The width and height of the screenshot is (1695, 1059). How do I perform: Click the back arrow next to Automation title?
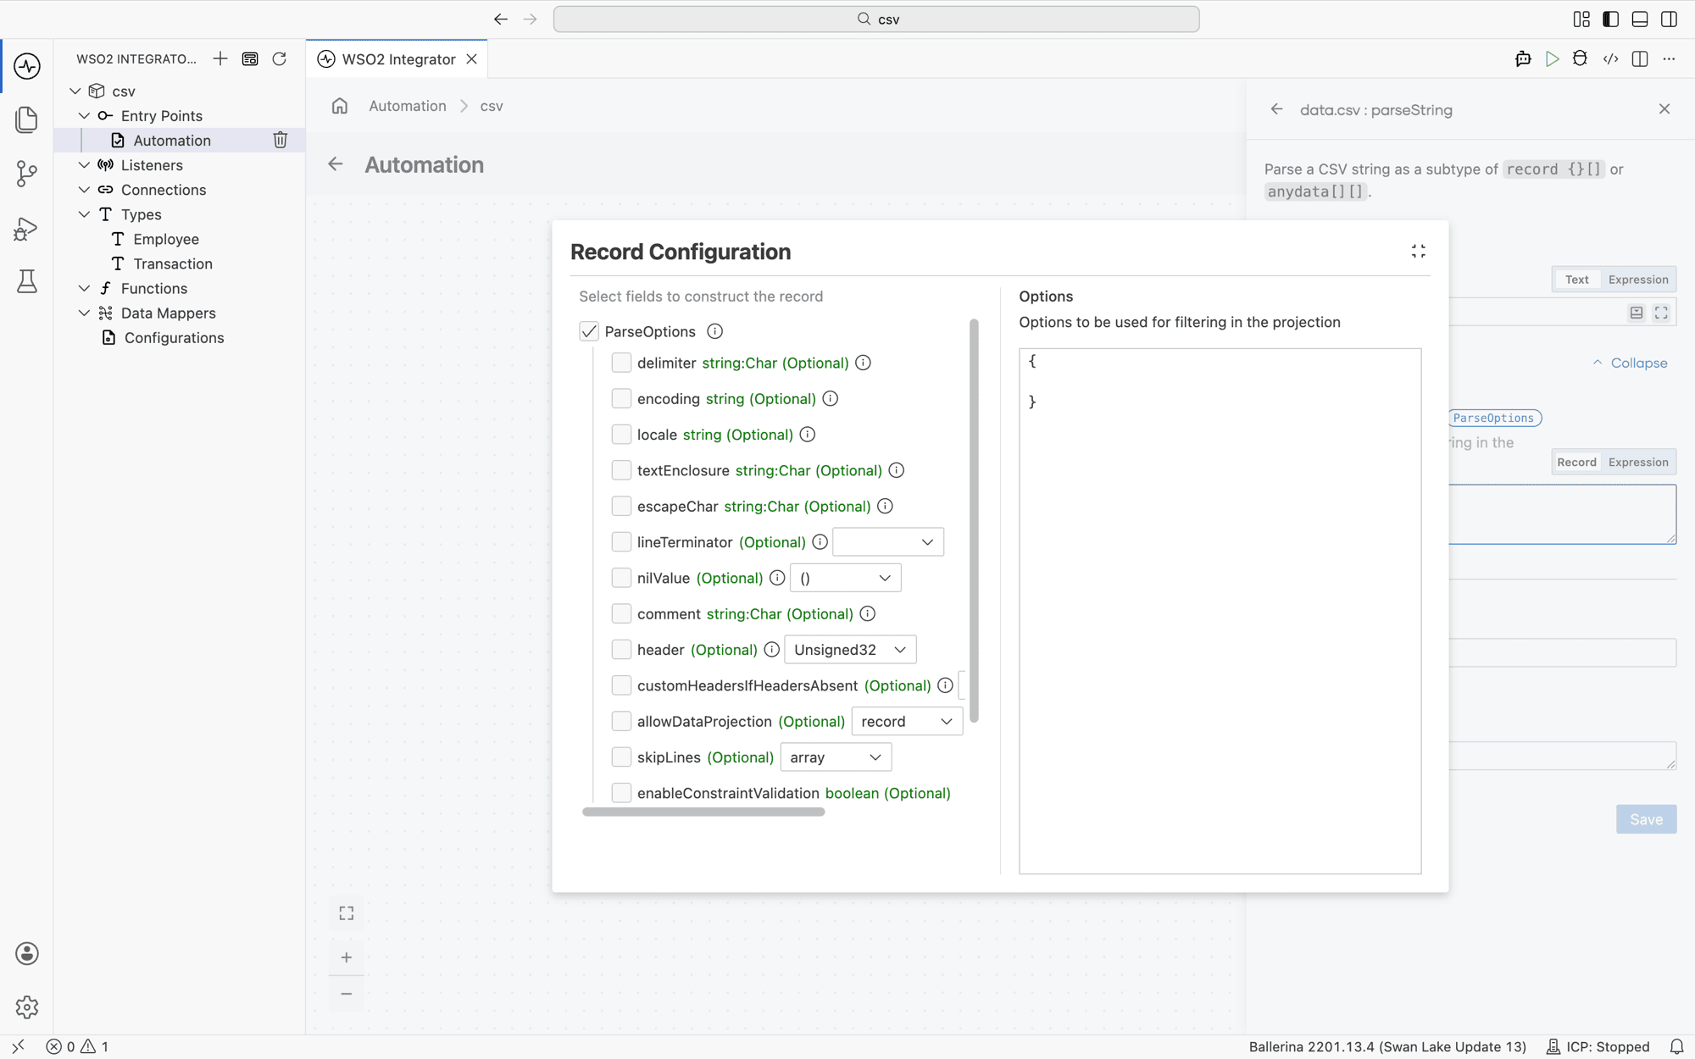[x=336, y=164]
